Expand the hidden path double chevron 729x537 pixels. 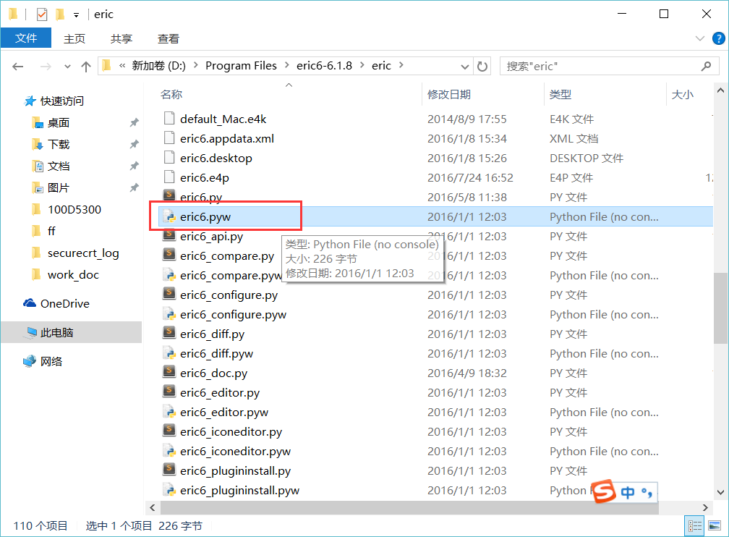point(121,66)
